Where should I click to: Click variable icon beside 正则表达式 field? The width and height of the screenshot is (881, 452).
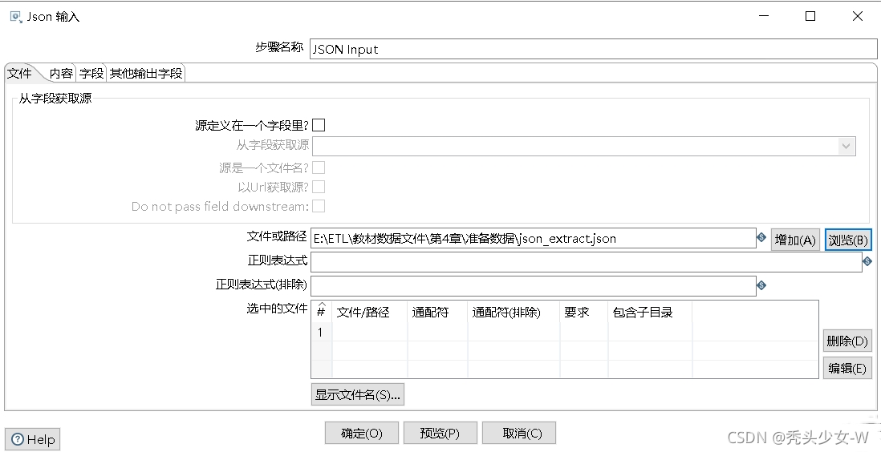click(867, 261)
